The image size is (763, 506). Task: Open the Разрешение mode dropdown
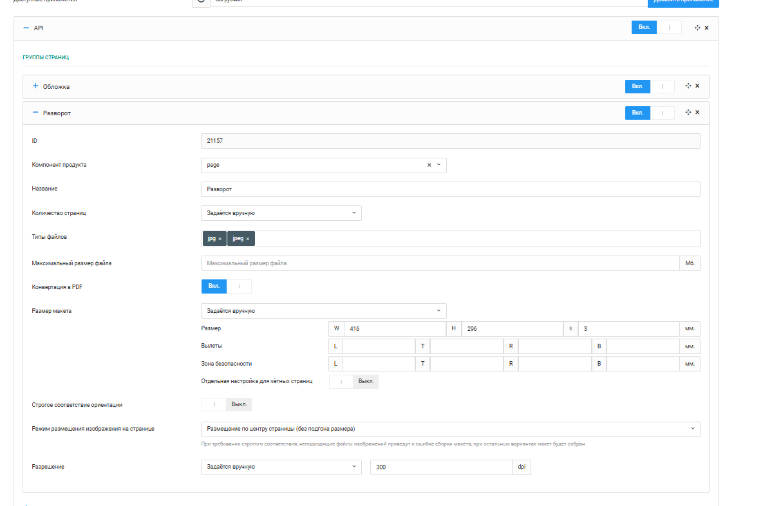tap(281, 467)
